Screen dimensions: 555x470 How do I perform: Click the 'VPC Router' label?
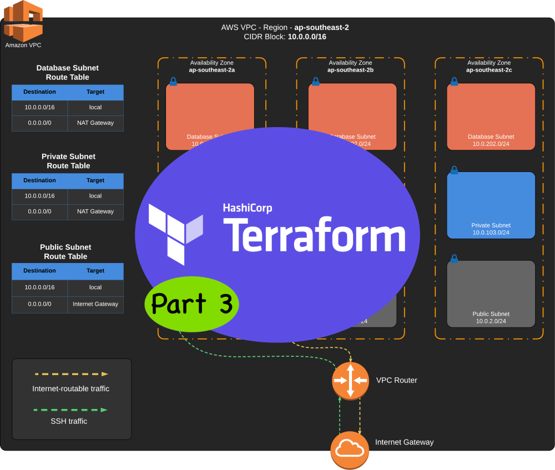(396, 381)
